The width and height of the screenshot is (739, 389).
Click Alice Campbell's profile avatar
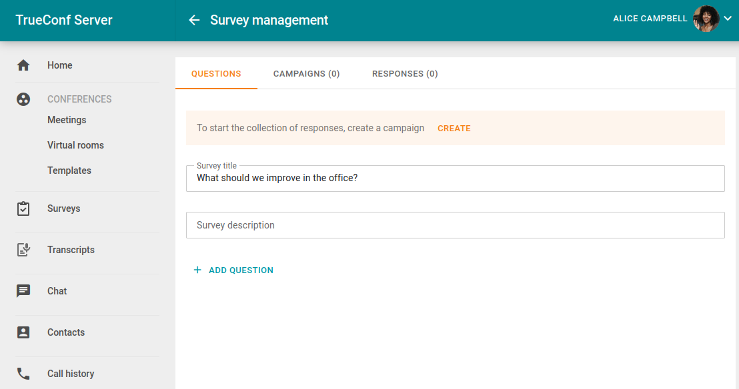706,19
